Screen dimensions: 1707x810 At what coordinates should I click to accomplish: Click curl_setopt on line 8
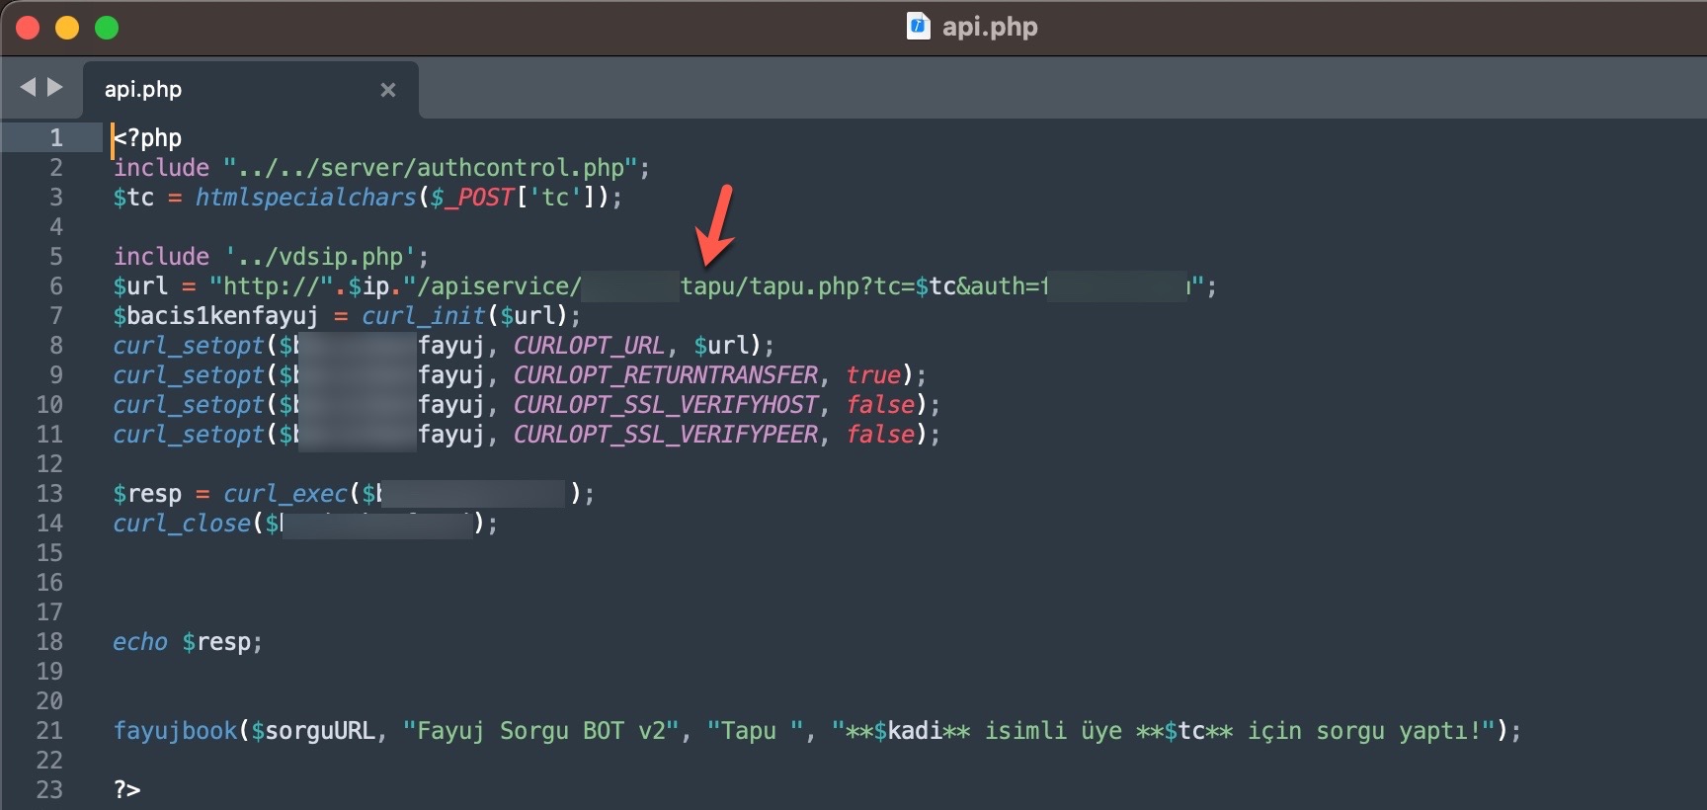pos(189,345)
